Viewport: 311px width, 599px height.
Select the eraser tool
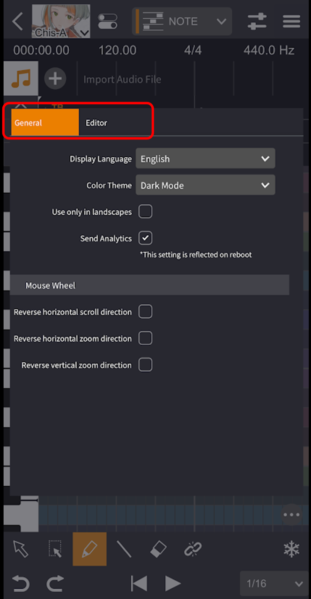(x=158, y=549)
